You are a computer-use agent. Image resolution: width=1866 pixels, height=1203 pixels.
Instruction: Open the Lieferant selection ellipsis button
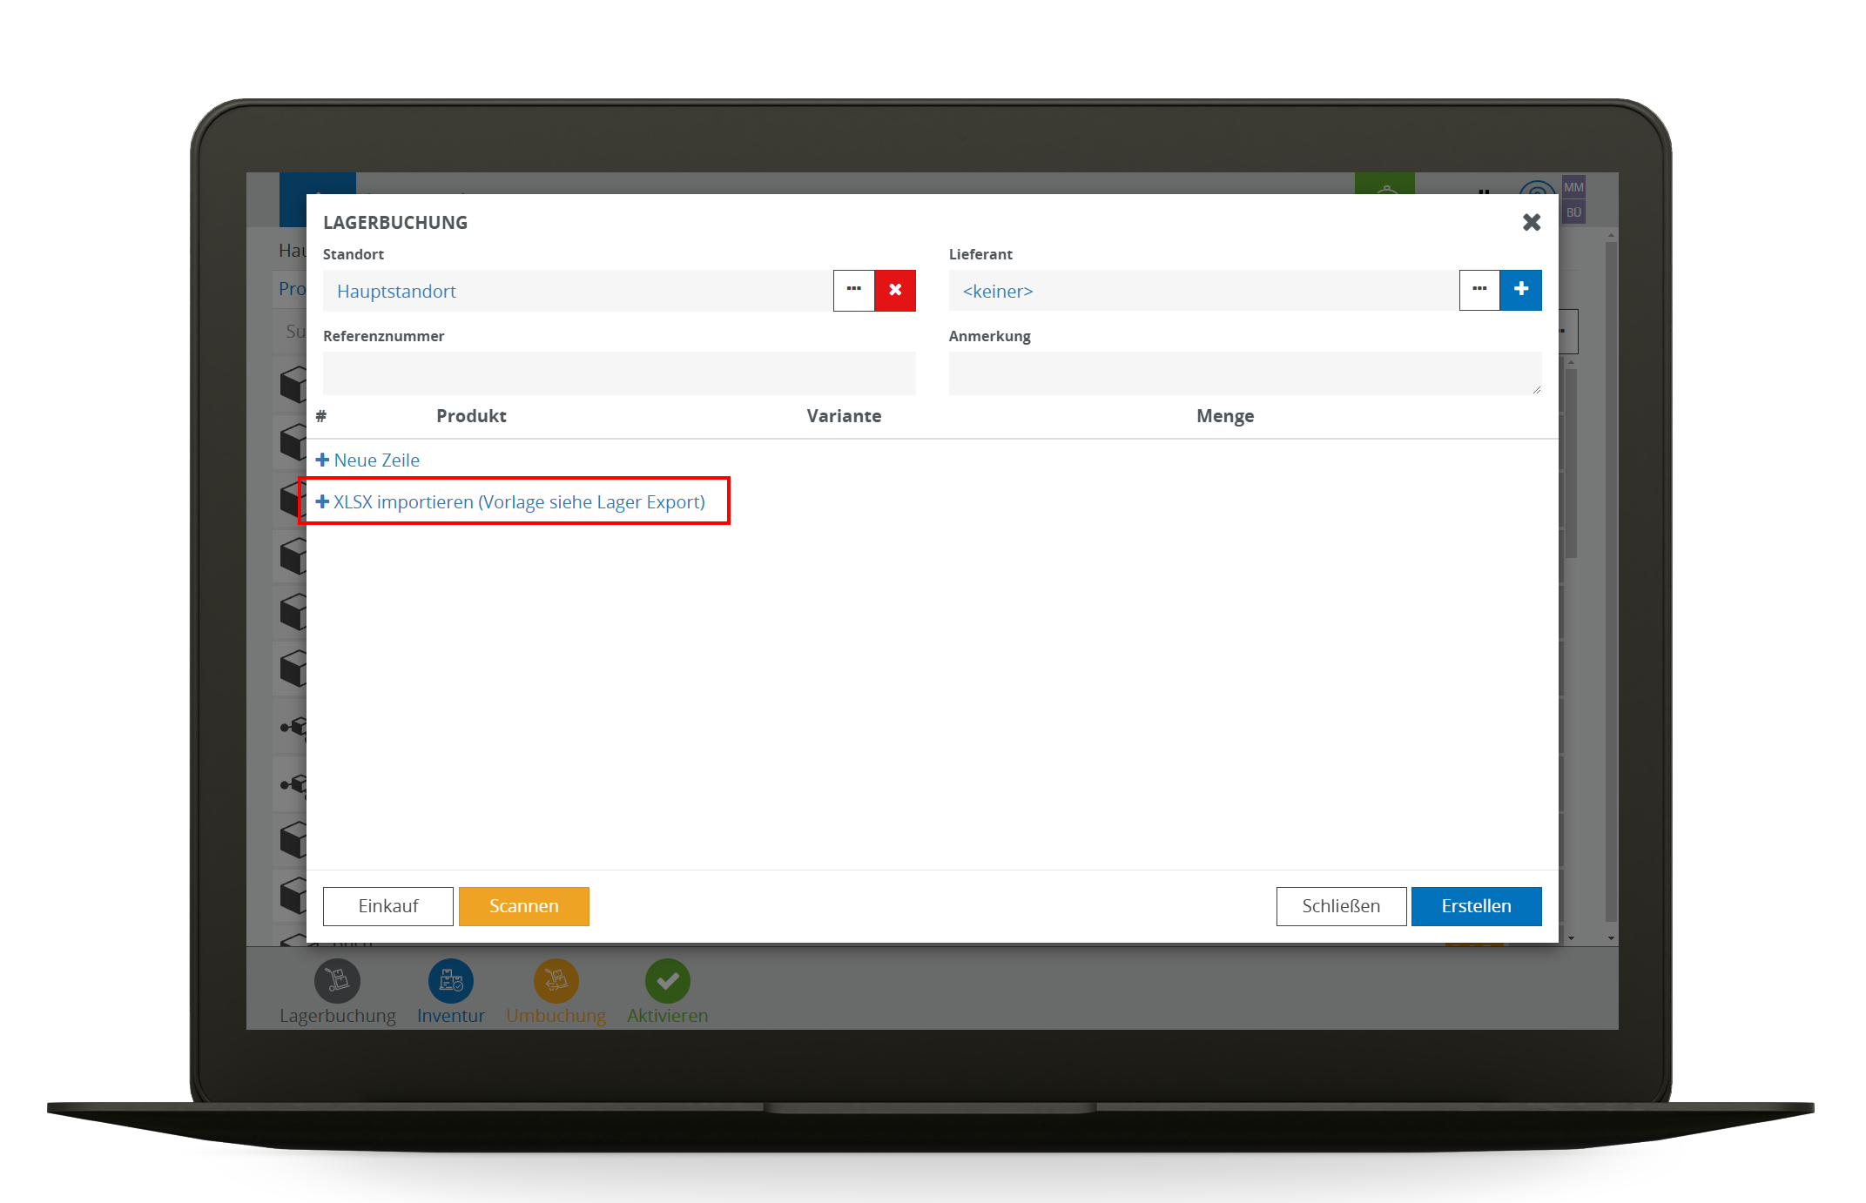click(1479, 290)
